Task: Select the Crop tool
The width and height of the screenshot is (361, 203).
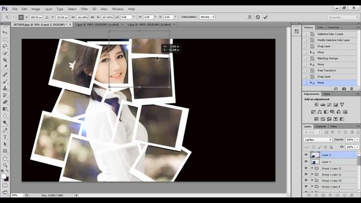Action: coord(5,60)
